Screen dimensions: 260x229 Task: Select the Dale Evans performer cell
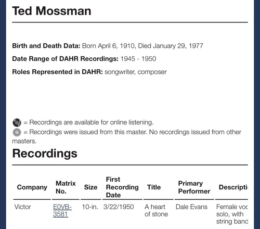[191, 207]
